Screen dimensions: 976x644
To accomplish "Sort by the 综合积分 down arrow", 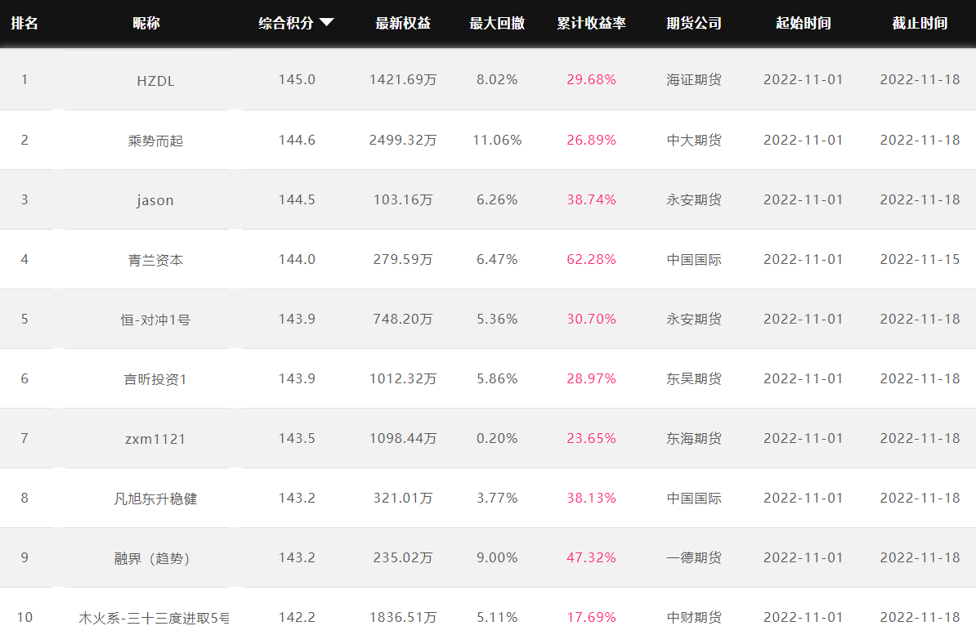I will (327, 23).
